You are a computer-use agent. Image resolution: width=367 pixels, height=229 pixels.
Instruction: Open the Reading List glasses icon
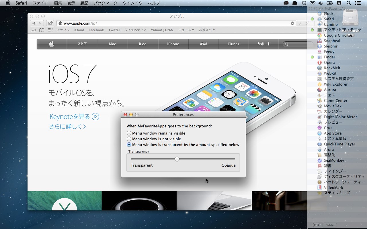point(34,30)
